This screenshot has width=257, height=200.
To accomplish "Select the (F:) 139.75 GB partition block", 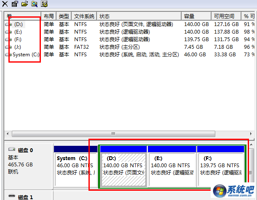I will coord(221,166).
